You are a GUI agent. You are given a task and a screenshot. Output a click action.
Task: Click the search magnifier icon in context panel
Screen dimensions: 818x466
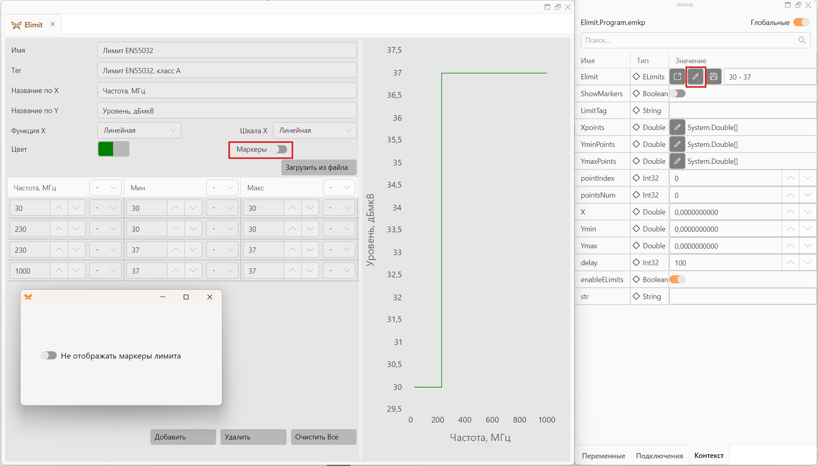(x=802, y=40)
